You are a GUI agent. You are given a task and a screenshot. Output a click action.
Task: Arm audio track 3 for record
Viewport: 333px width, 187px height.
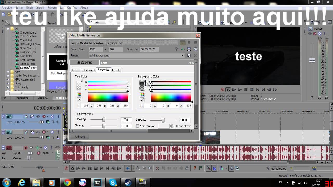tap(25, 148)
